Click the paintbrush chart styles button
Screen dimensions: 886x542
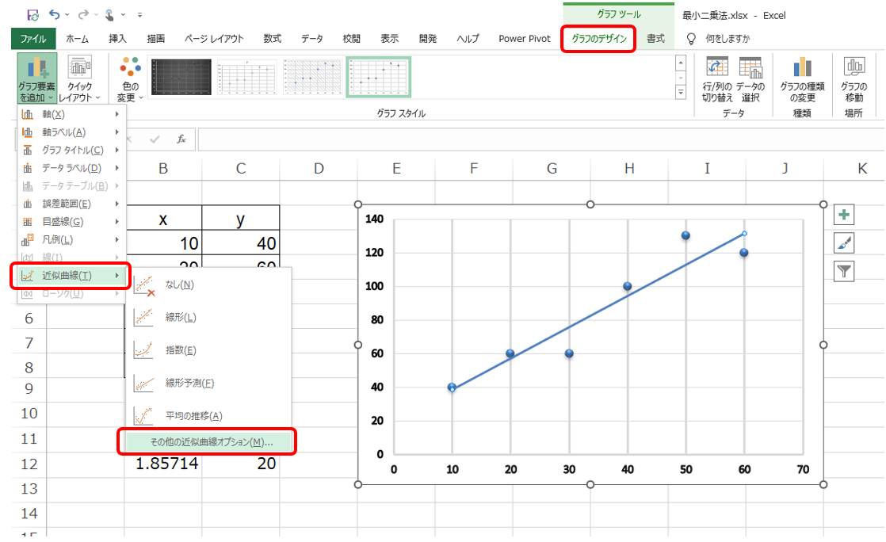click(844, 243)
